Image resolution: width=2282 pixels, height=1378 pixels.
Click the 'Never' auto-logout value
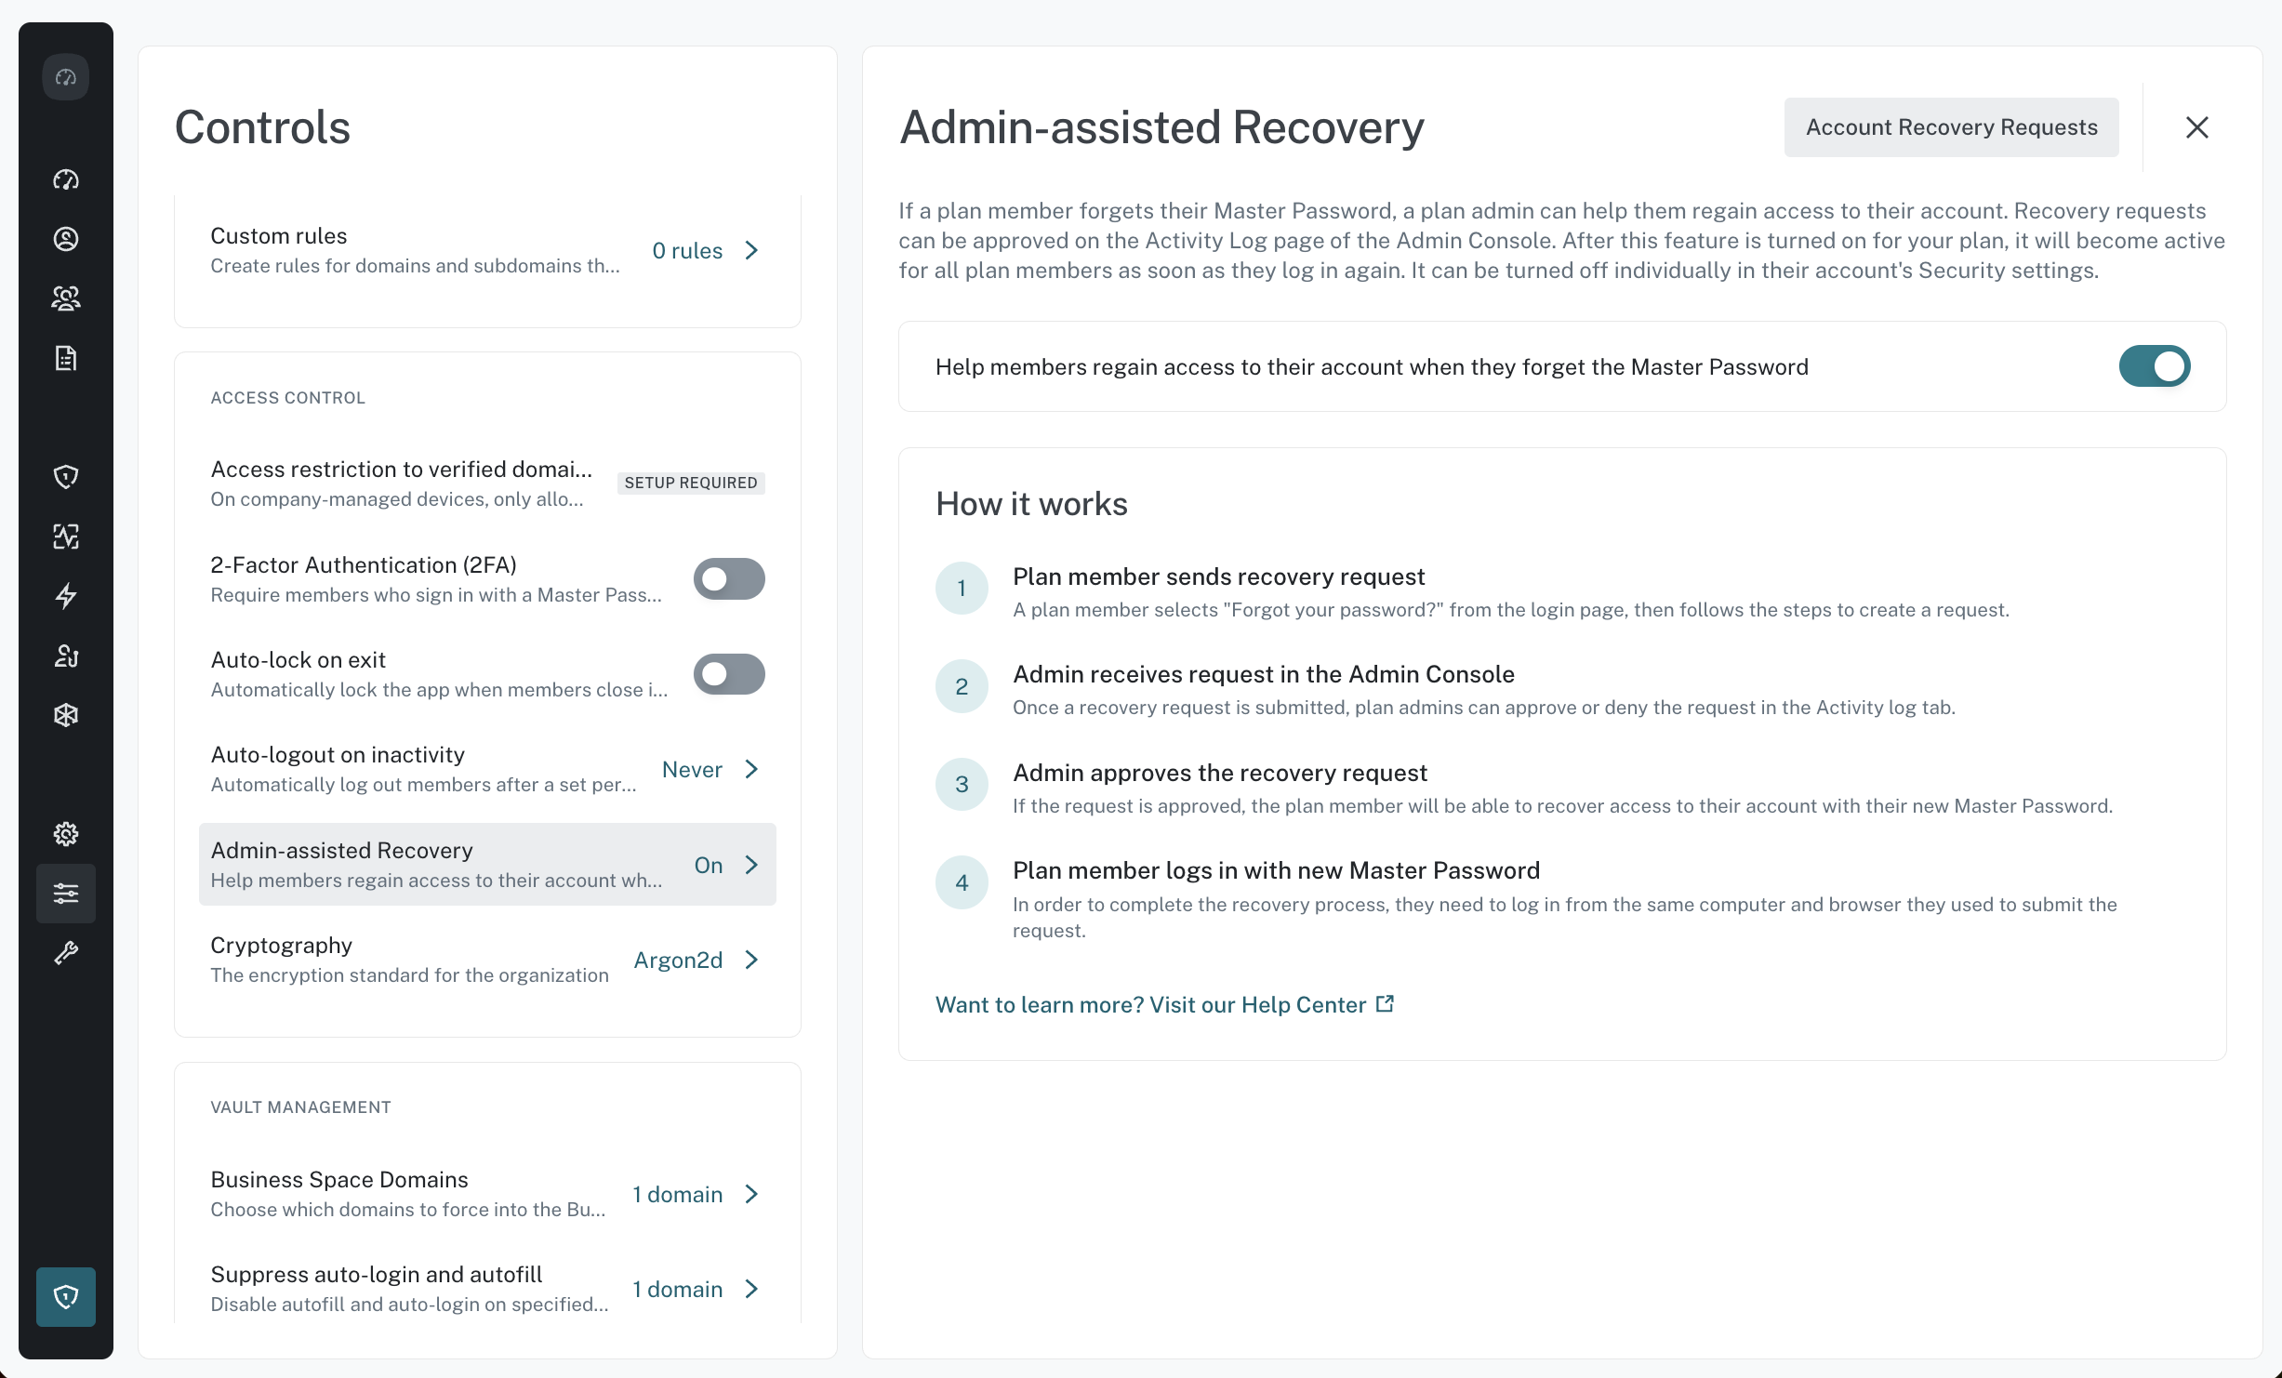tap(692, 770)
